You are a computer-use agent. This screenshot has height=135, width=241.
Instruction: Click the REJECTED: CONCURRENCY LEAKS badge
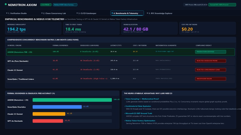pyautogui.click(x=211, y=70)
